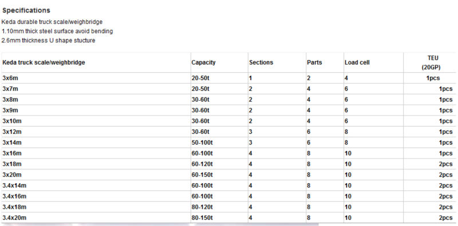Click the 60-100t capacity in the 3.4x16m row

click(202, 196)
